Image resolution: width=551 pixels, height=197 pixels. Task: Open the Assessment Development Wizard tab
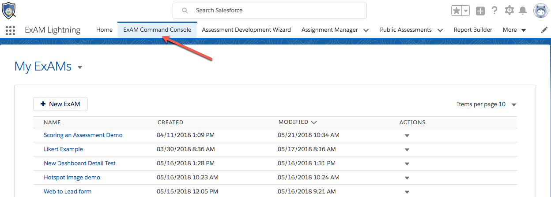[x=246, y=30]
